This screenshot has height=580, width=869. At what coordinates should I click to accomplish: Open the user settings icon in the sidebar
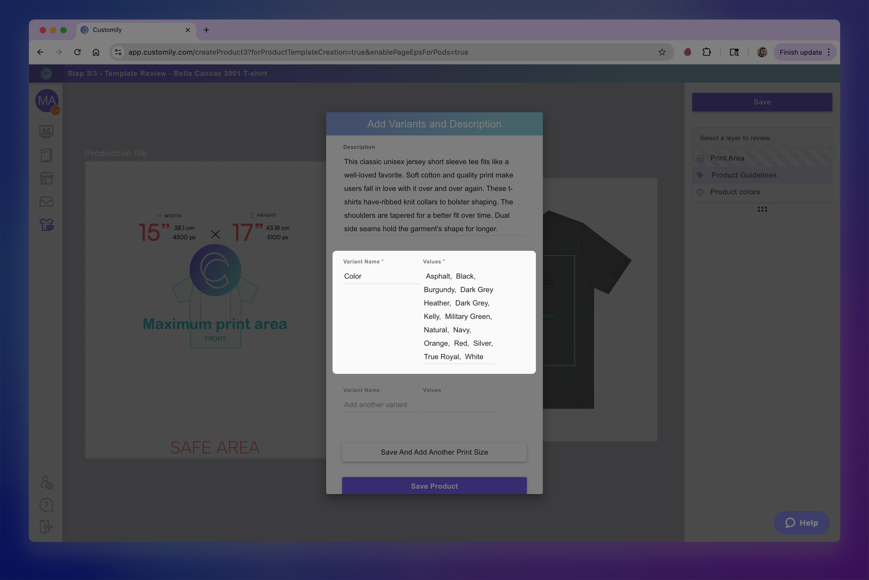click(47, 482)
